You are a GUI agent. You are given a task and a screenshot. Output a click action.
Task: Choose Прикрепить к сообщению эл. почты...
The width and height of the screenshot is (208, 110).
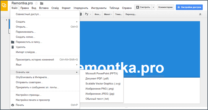click(x=45, y=87)
